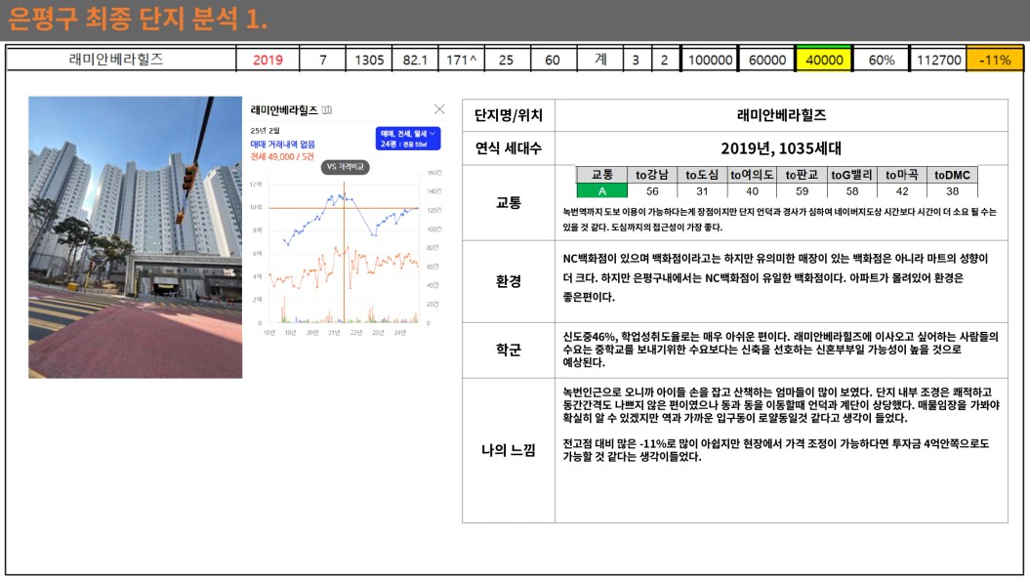Select the orange -11% cell

(x=995, y=60)
